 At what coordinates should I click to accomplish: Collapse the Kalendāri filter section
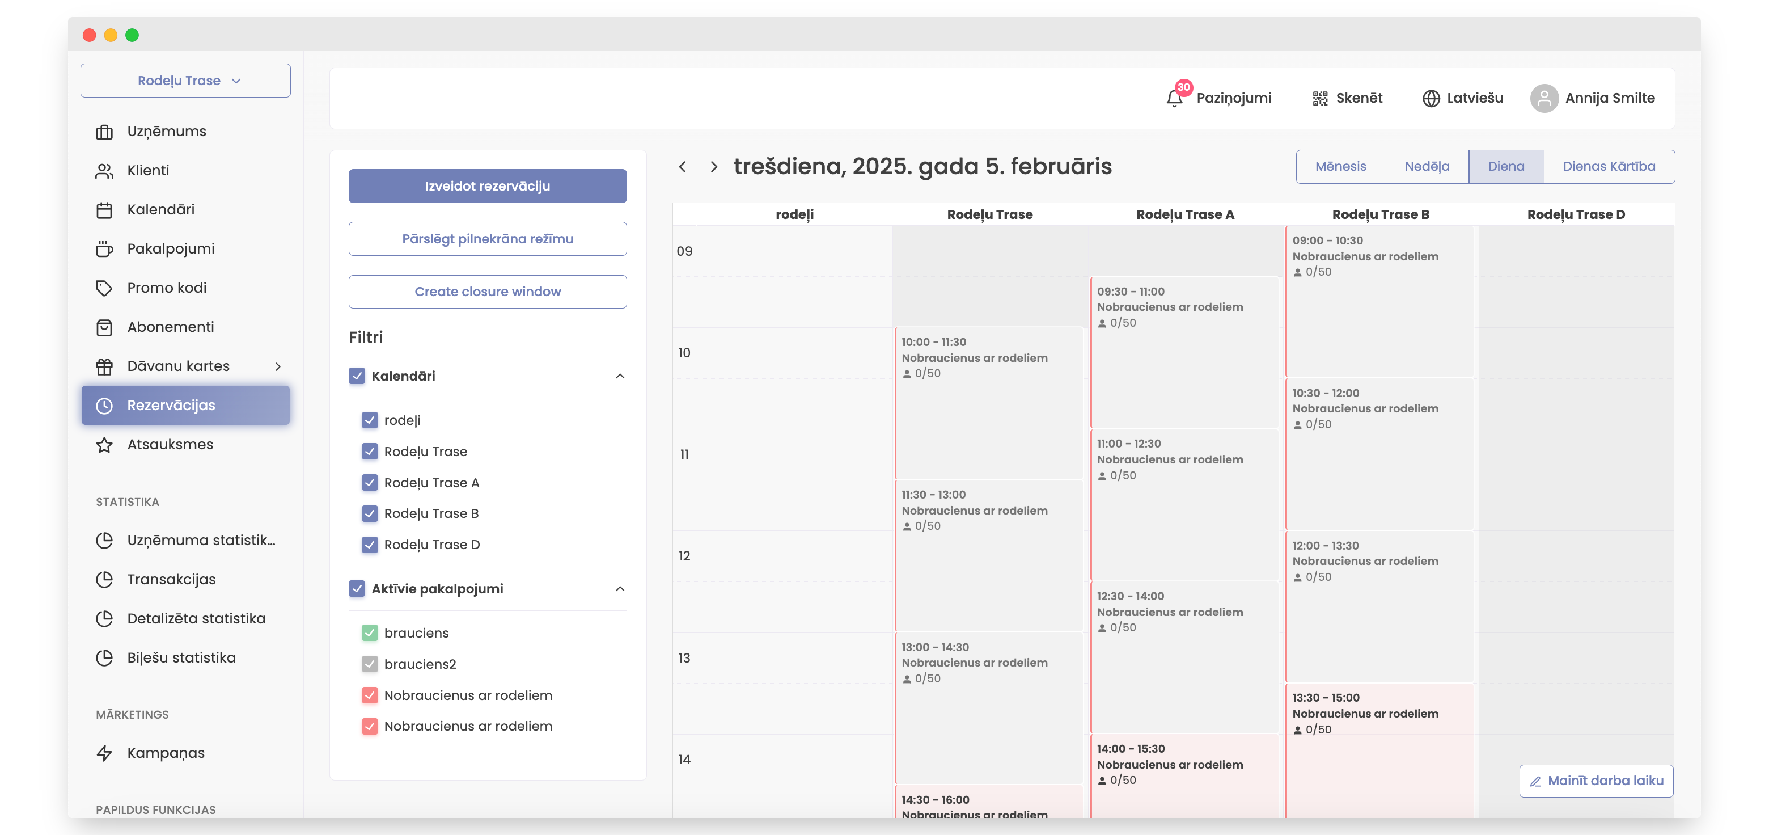coord(619,376)
